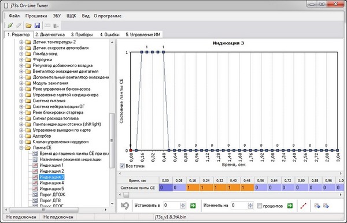This screenshot has width=347, height=223.
Task: Apply the 'Изменить на' value with green arrow
Action: coord(290,206)
